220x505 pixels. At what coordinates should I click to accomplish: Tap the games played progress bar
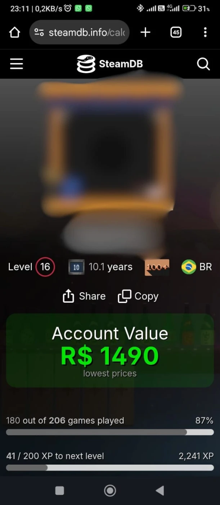[110, 432]
